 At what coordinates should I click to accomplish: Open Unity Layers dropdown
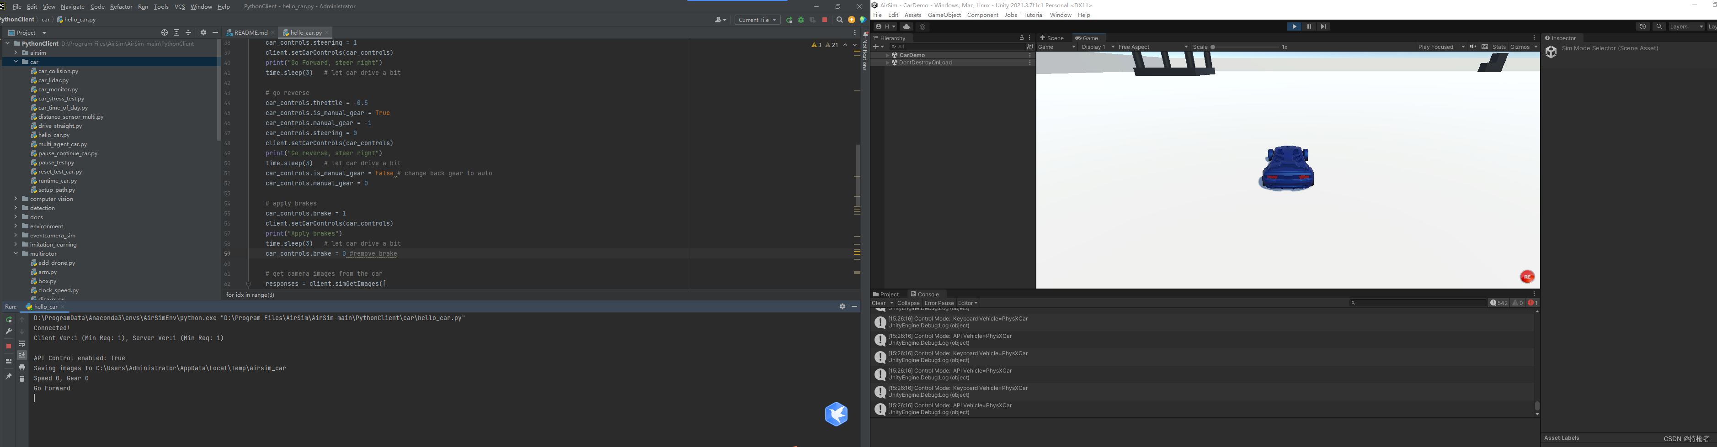click(1686, 26)
